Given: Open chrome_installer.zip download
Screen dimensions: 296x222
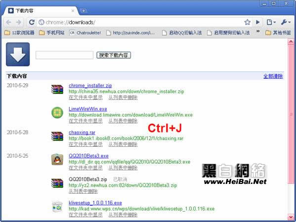Looking at the screenshot, I should coord(90,86).
